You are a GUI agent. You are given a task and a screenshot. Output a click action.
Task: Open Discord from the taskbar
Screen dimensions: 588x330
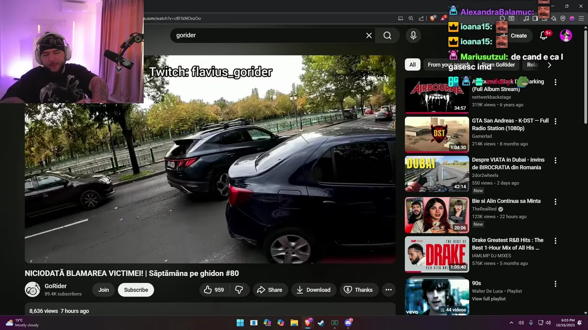click(x=348, y=323)
